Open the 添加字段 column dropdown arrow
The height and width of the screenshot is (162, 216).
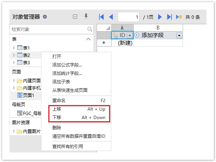pos(179,36)
